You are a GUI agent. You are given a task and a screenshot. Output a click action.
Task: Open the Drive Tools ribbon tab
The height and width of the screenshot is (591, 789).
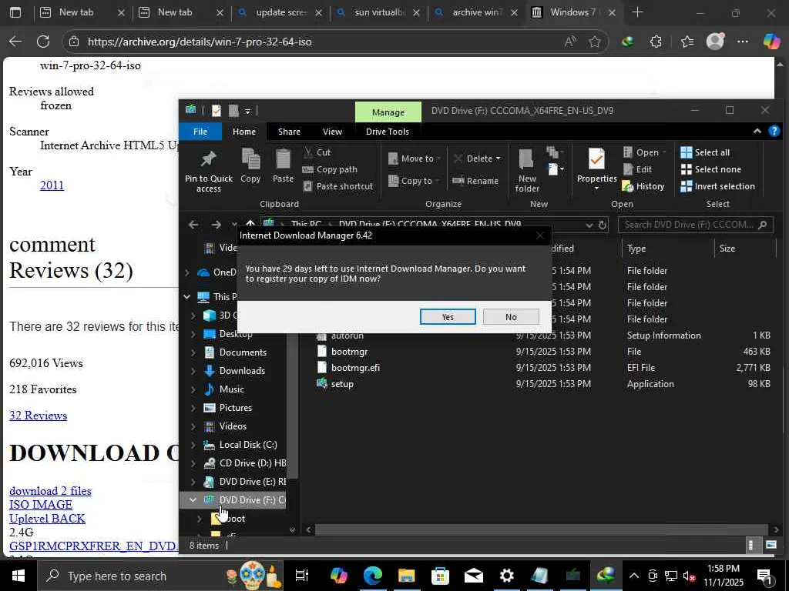(388, 132)
